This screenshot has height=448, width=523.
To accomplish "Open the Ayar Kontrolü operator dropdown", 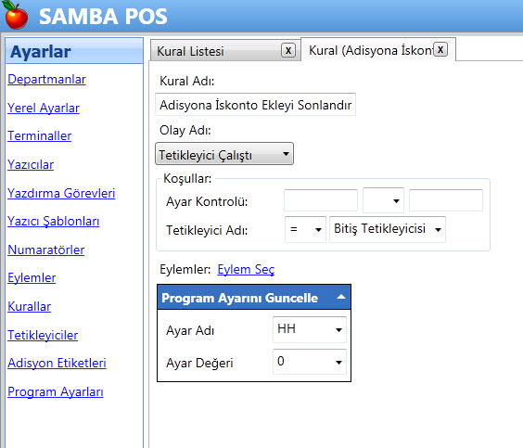I will [x=383, y=200].
